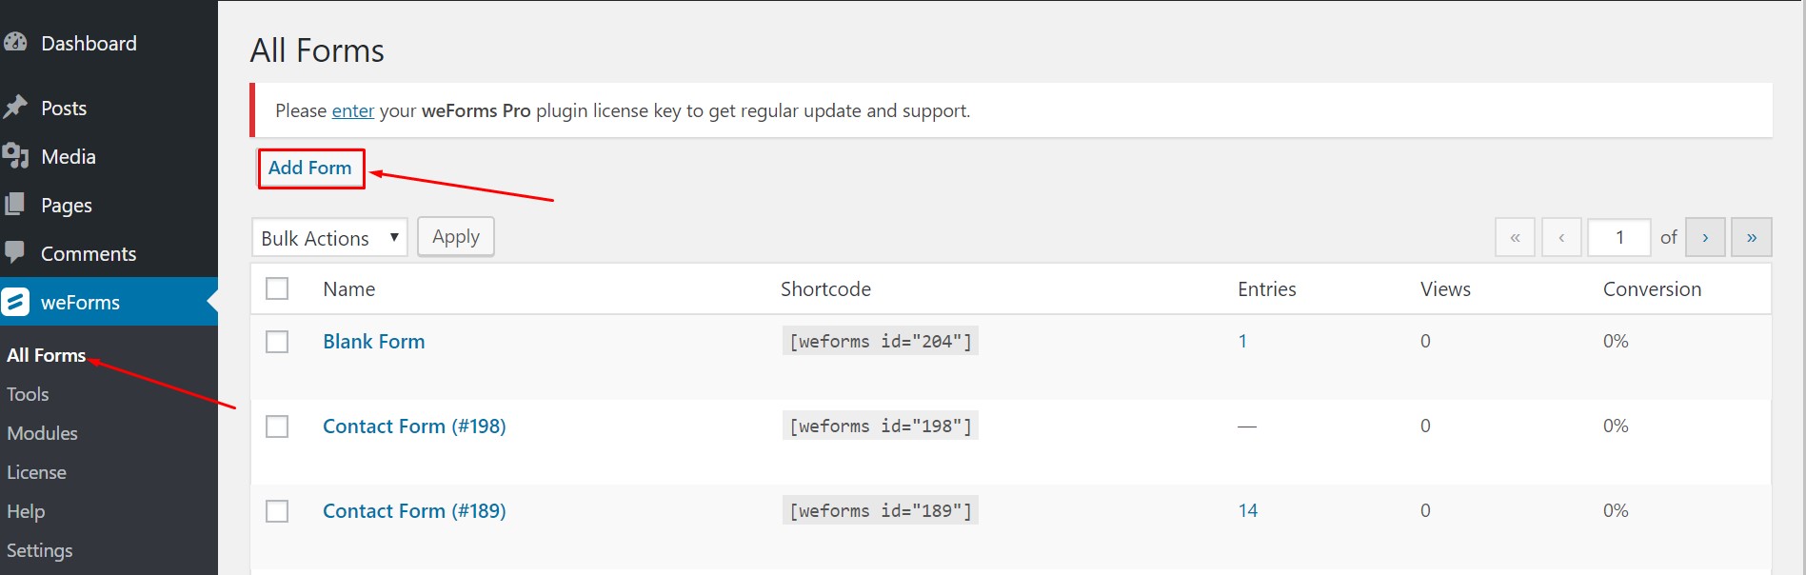
Task: Open the Modules submenu item
Action: [42, 433]
